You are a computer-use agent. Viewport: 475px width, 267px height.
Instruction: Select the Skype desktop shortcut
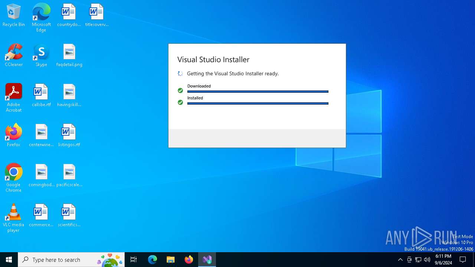(x=41, y=55)
